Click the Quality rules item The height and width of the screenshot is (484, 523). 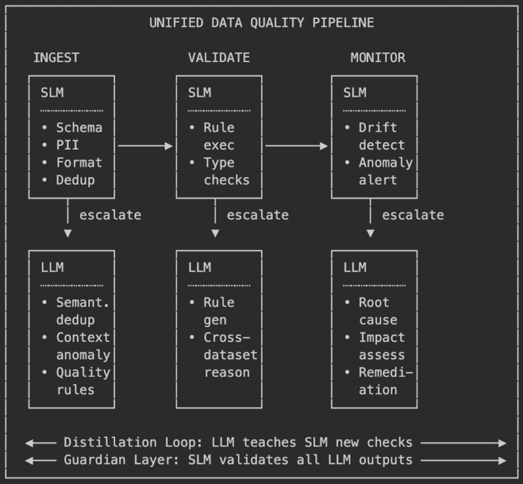tap(82, 381)
